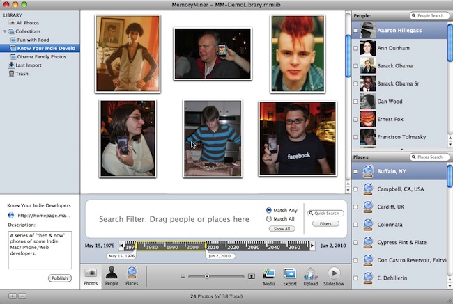Open the People Search dropdown
The width and height of the screenshot is (453, 304).
414,15
